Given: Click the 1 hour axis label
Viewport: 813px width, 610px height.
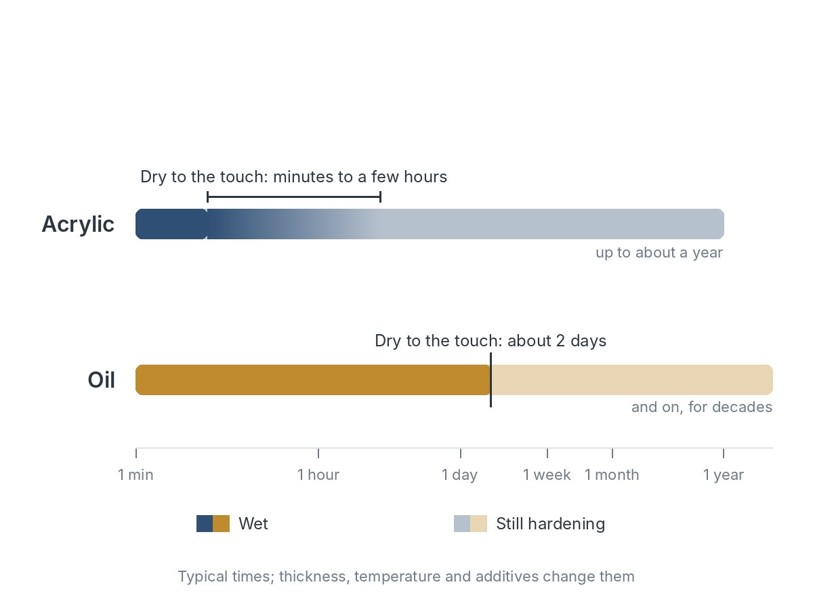Looking at the screenshot, I should click(318, 475).
